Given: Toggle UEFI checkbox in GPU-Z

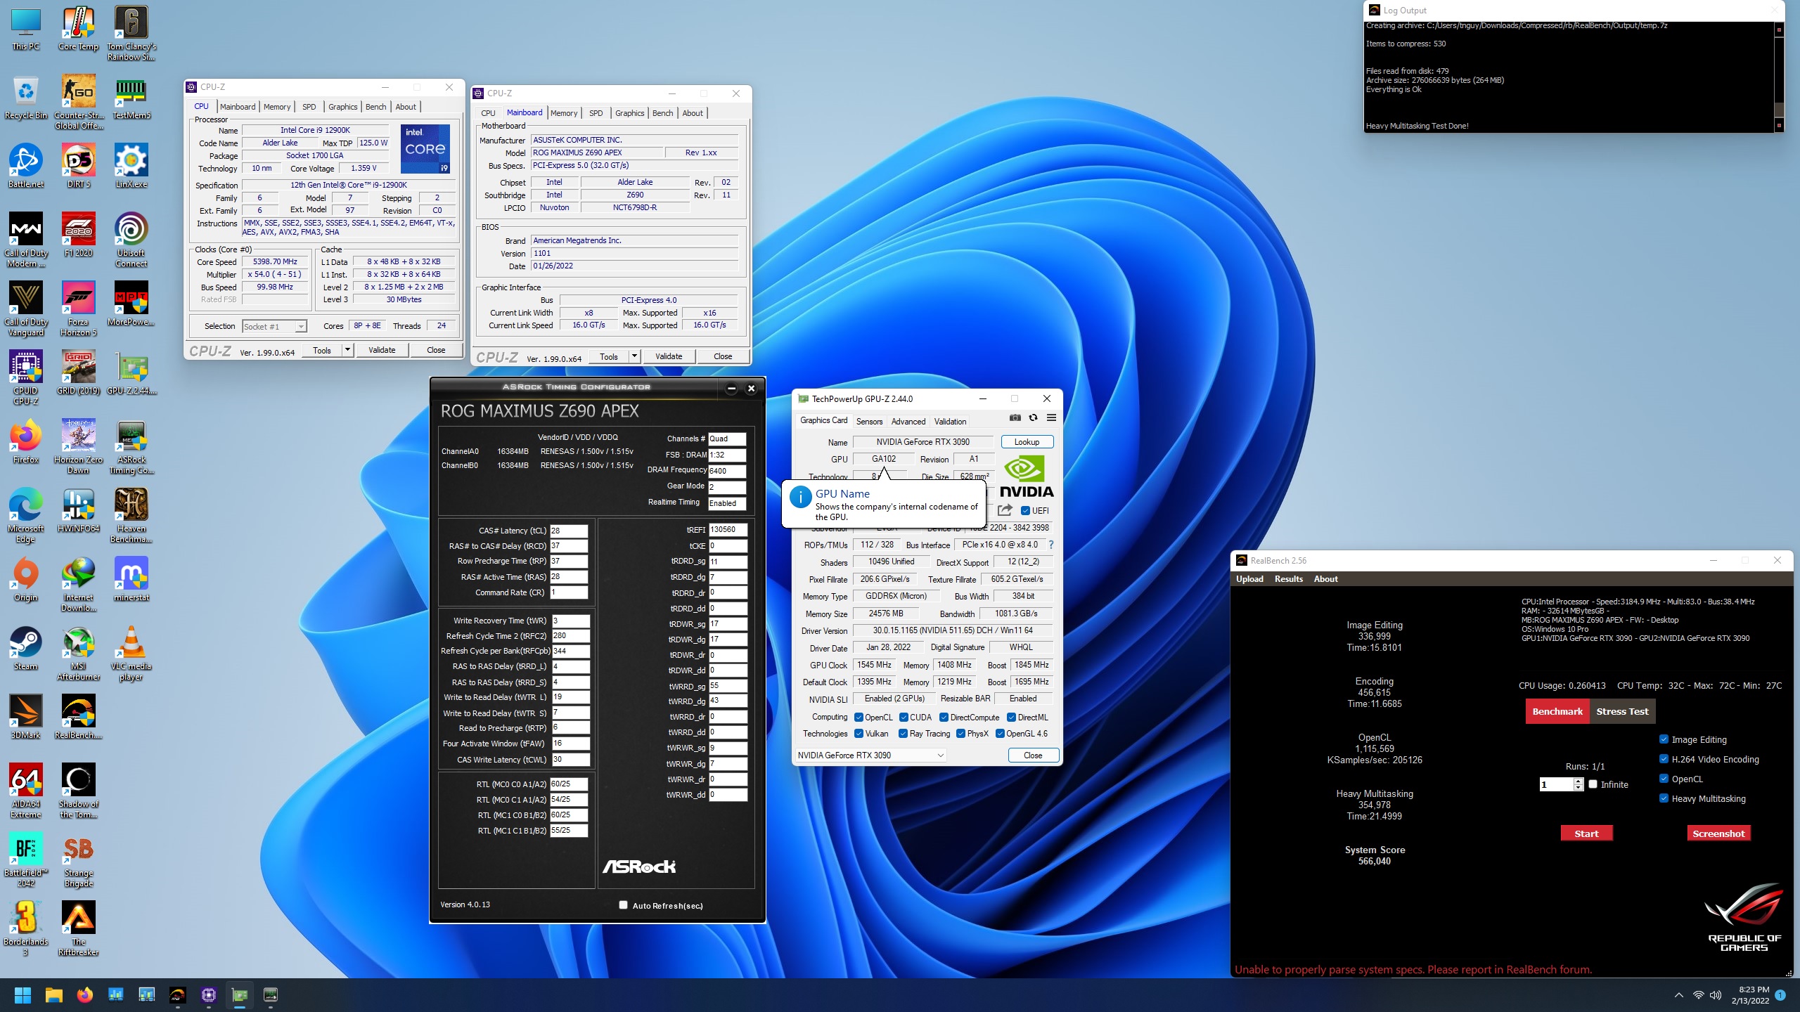Looking at the screenshot, I should 1026,511.
